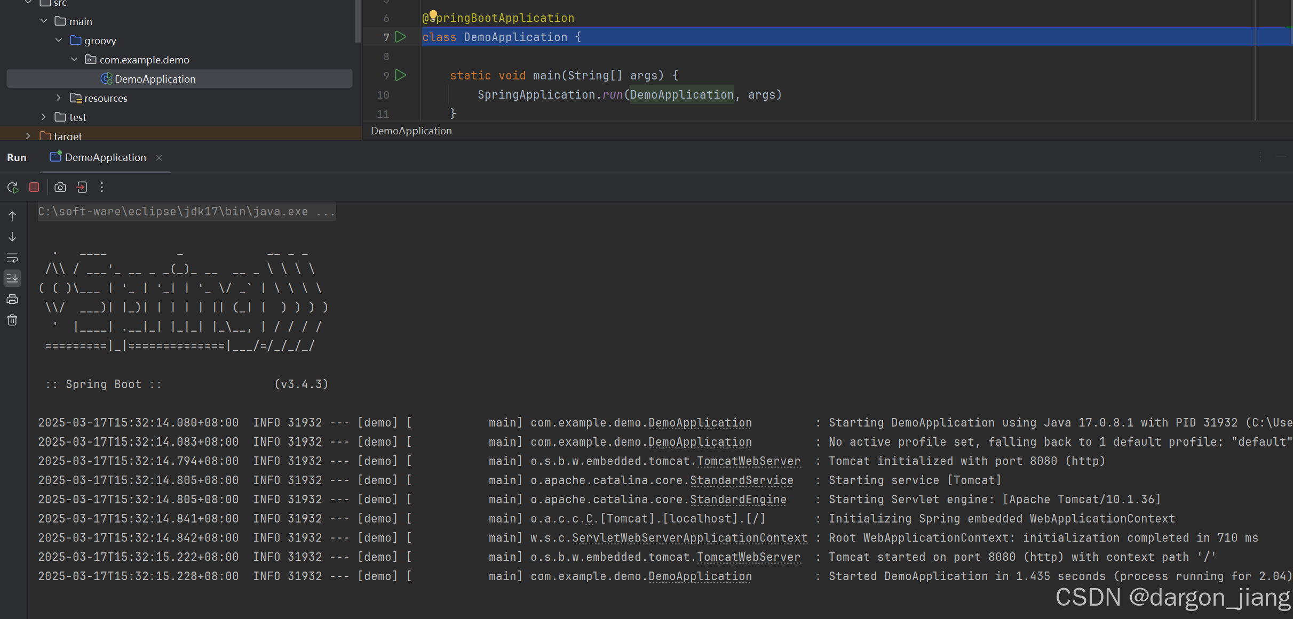Collapse the groovy folder in the project tree

[x=59, y=41]
